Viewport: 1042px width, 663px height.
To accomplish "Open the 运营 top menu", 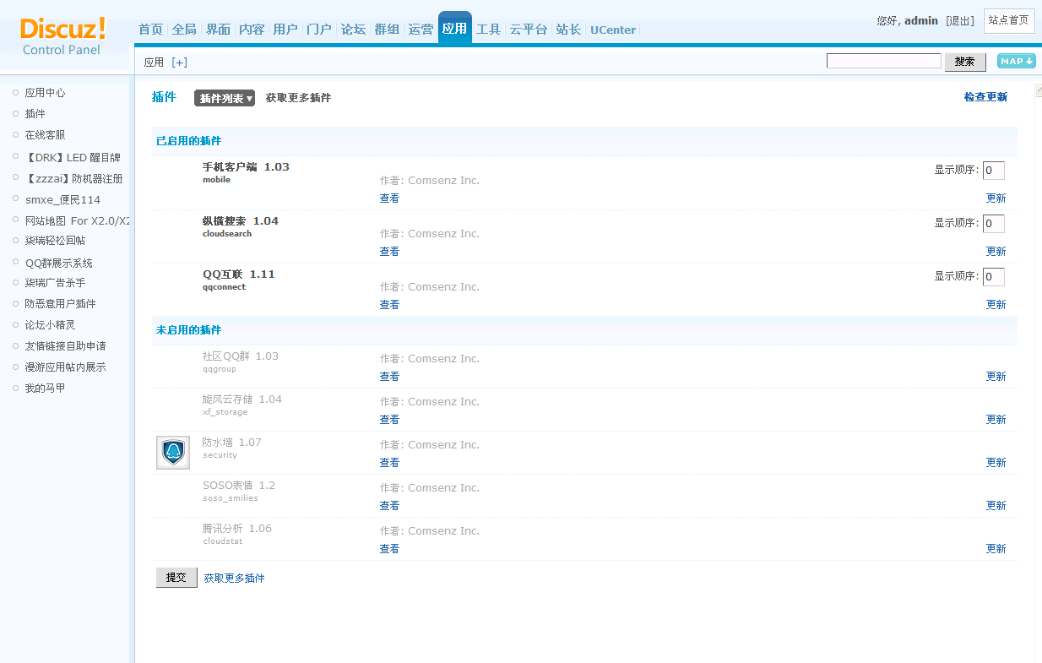I will coord(421,30).
